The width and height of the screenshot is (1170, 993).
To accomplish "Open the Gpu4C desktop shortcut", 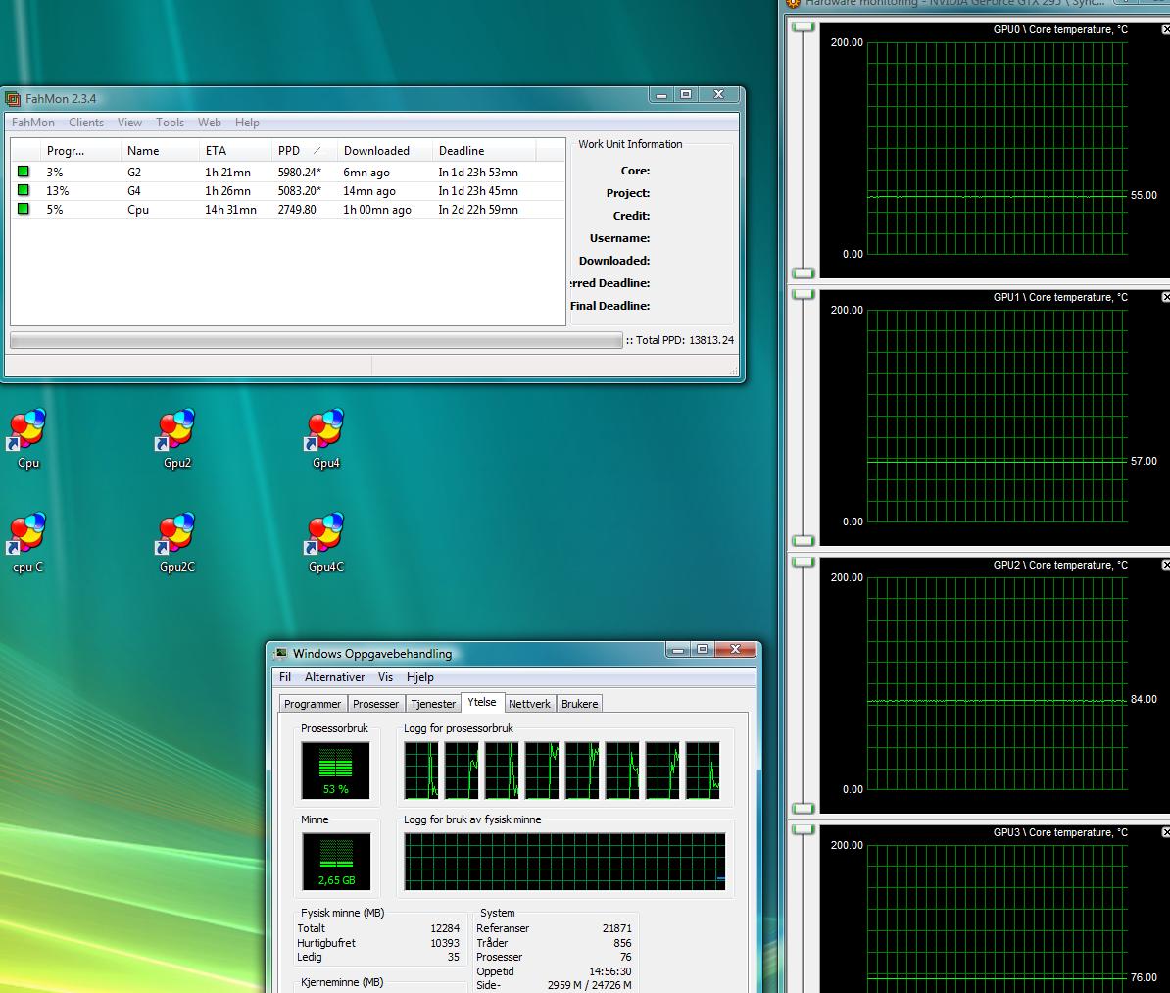I will click(x=326, y=543).
